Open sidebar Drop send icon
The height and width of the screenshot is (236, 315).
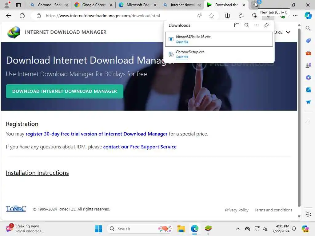pyautogui.click(x=308, y=102)
